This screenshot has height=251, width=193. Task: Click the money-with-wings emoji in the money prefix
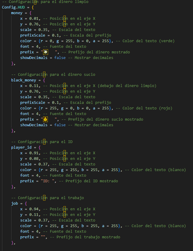point(46,52)
